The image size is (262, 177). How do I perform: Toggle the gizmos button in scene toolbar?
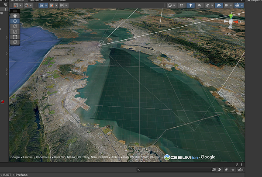point(238,5)
